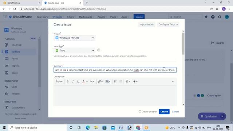Create a numbered list
The width and height of the screenshot is (233, 131).
coord(121,82)
